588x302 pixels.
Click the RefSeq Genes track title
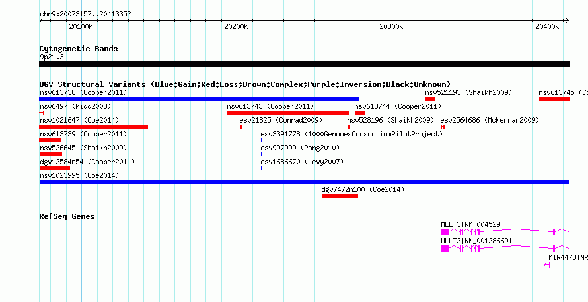pyautogui.click(x=67, y=216)
